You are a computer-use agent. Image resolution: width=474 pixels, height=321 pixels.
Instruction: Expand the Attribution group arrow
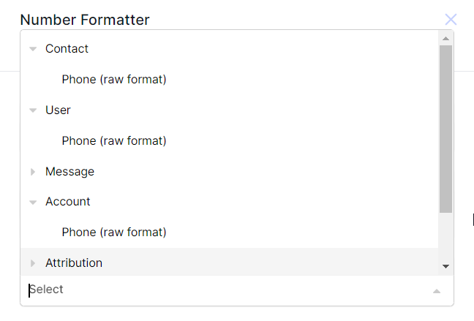point(33,263)
